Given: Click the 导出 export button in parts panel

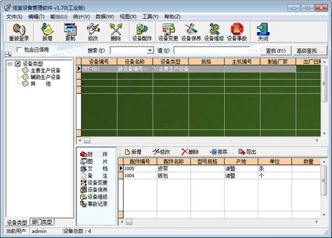Looking at the screenshot, I should (247, 152).
